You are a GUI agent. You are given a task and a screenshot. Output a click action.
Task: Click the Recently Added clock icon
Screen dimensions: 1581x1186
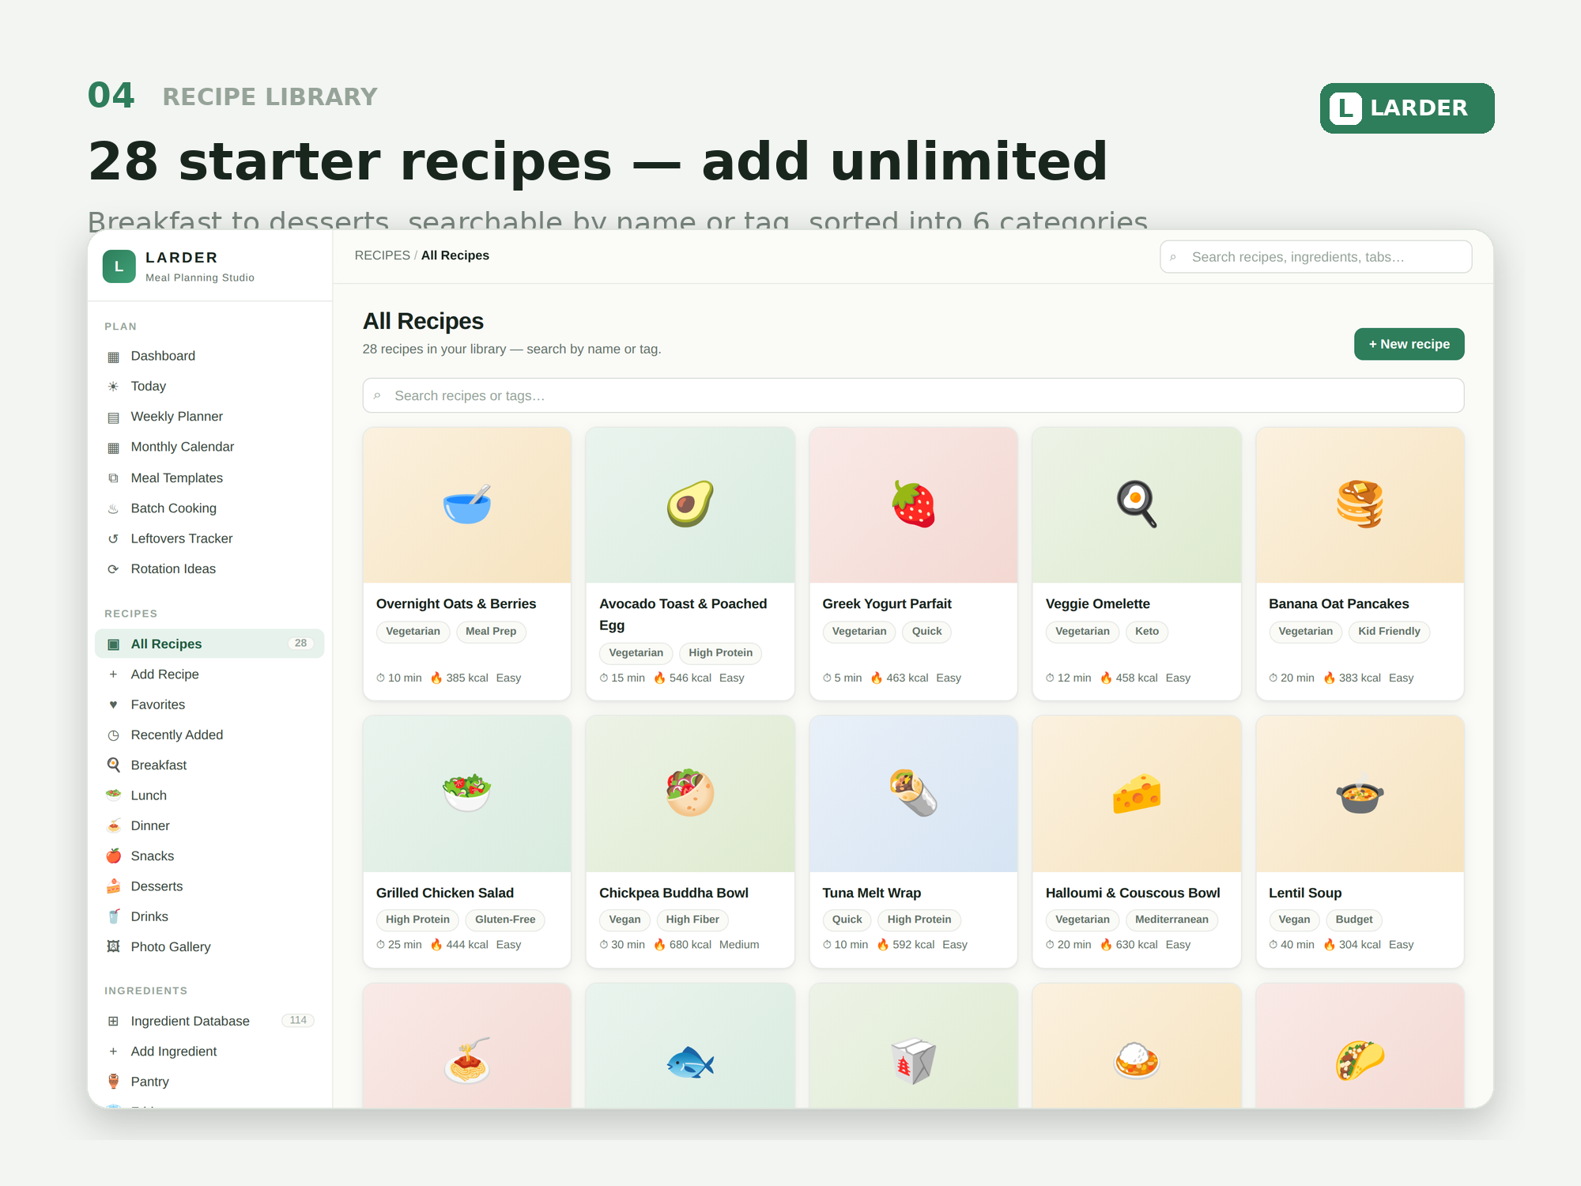(113, 735)
